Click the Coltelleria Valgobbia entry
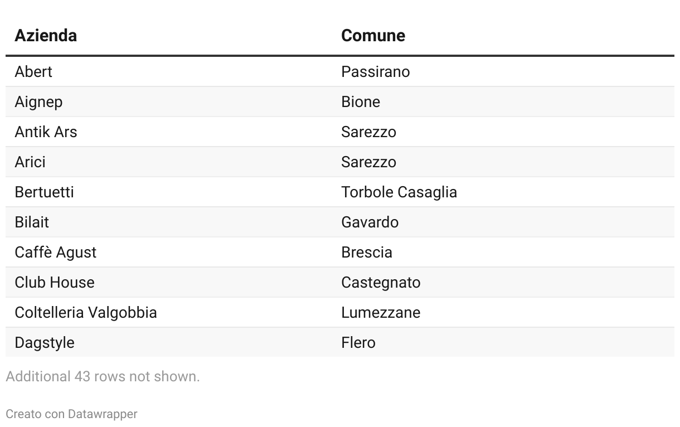The height and width of the screenshot is (427, 680). point(86,313)
